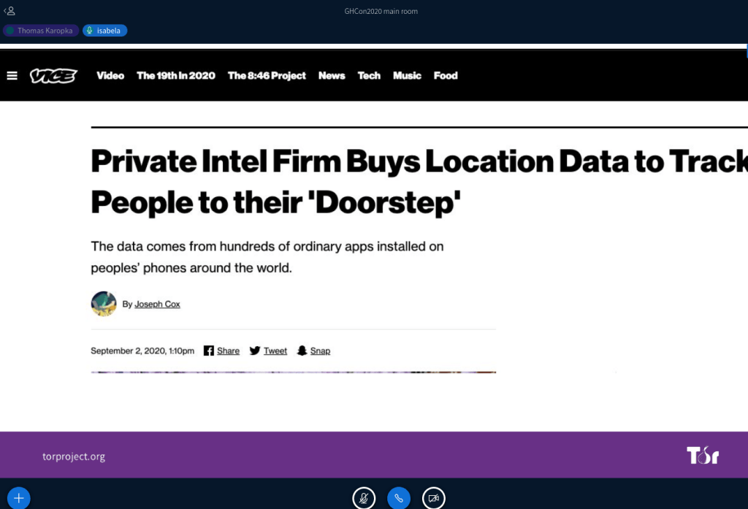Go to The 19th In 2020
Viewport: 748px width, 509px height.
[175, 76]
